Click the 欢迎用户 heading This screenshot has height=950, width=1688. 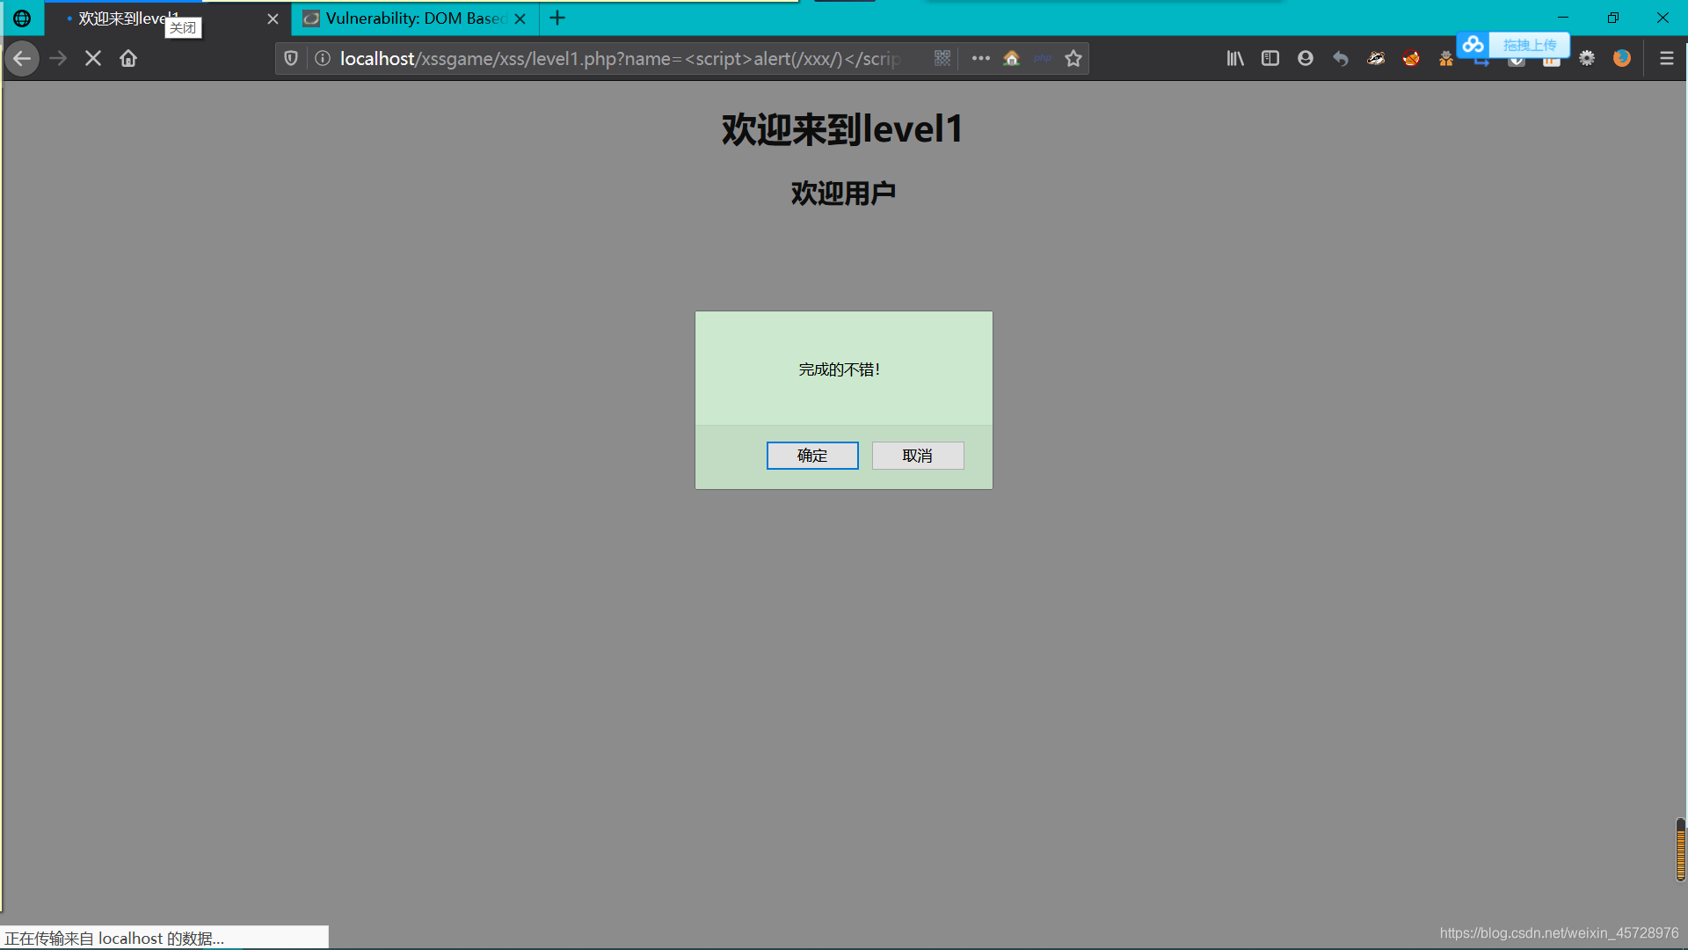[x=843, y=193]
